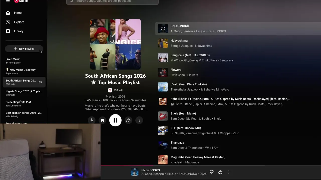Click the Shela track thumbnail
The height and width of the screenshot is (180, 321).
coord(163,116)
